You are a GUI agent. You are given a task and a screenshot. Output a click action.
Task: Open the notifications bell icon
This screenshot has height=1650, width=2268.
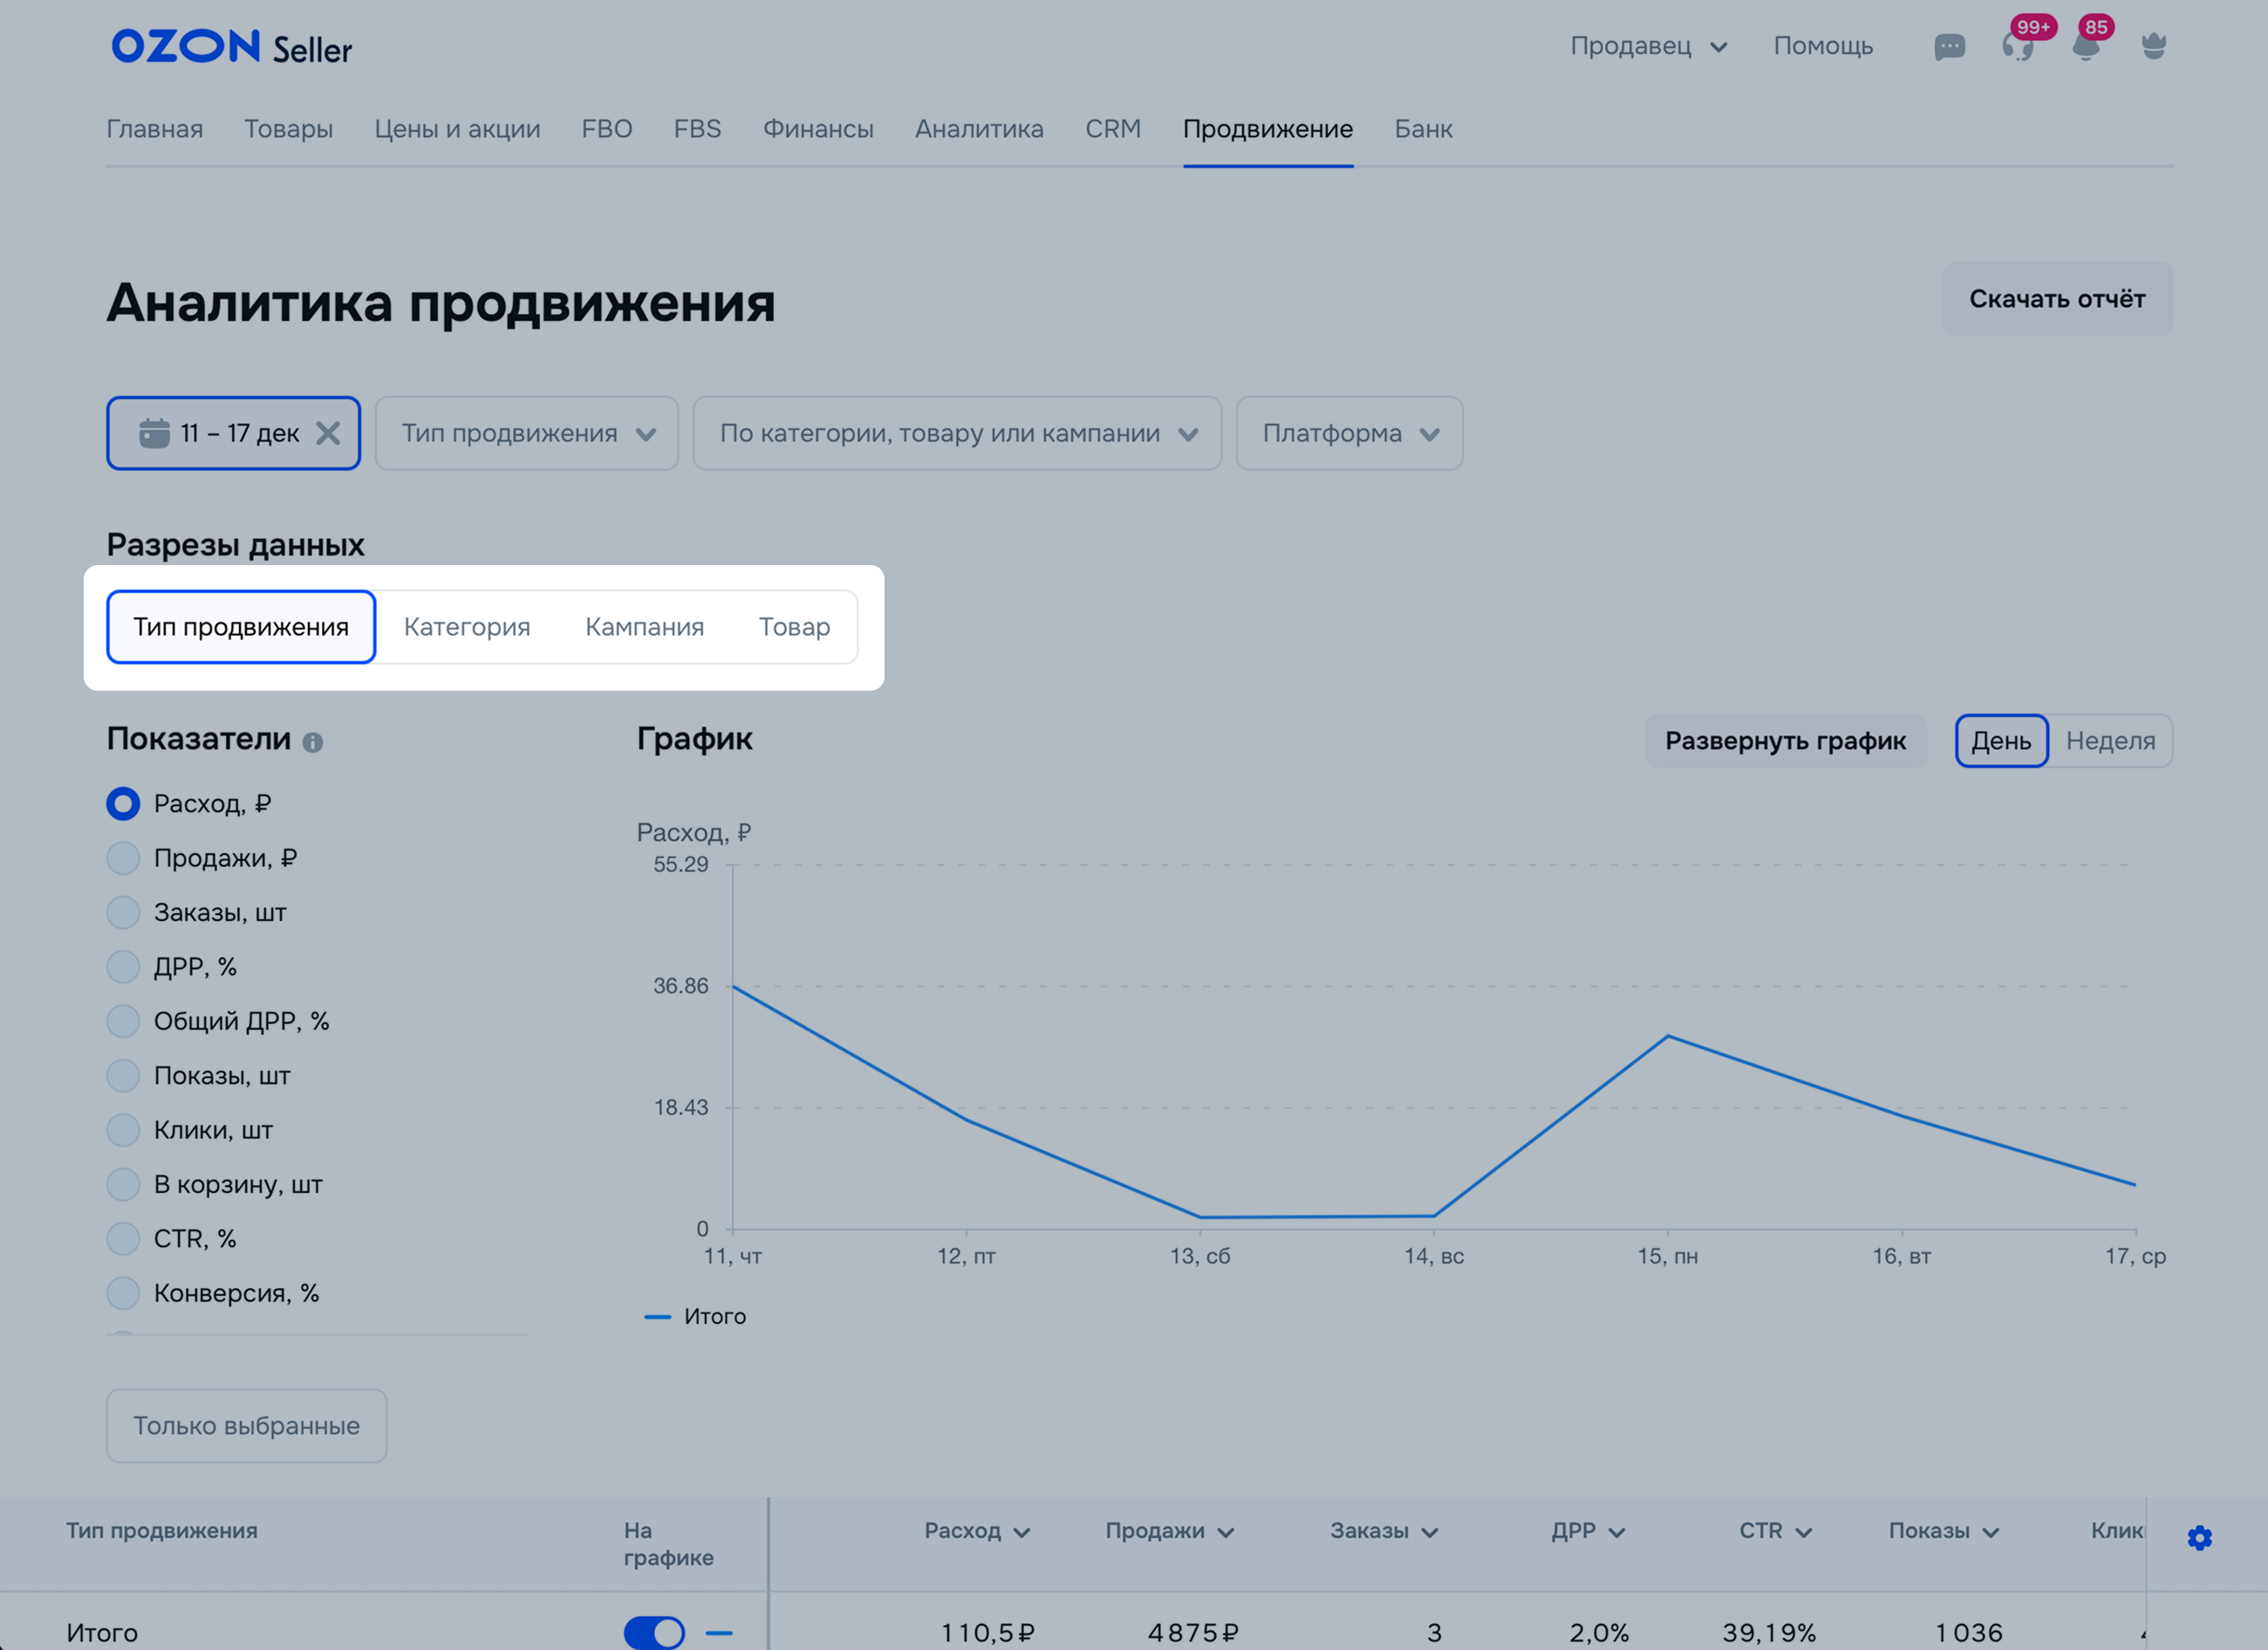[x=2085, y=47]
